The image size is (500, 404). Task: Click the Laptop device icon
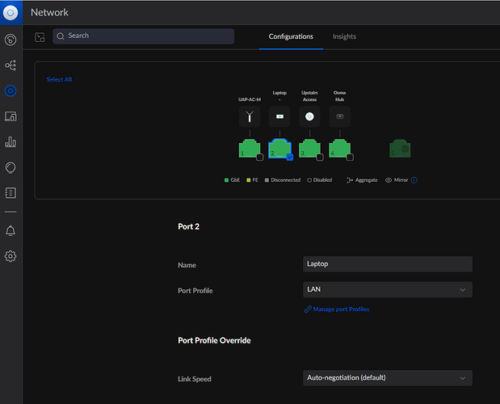[279, 116]
